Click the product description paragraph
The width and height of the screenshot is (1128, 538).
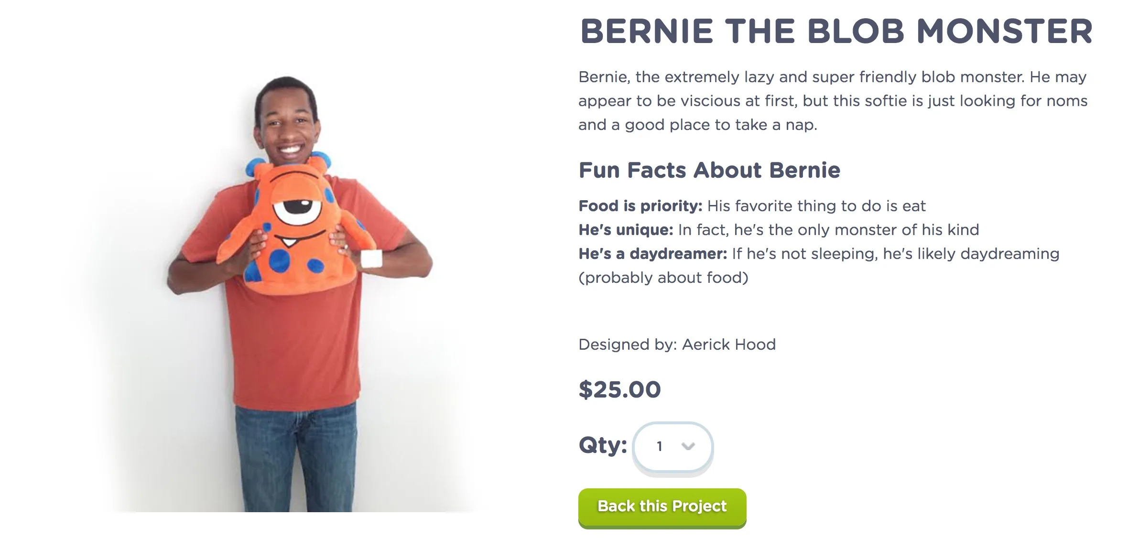tap(833, 101)
